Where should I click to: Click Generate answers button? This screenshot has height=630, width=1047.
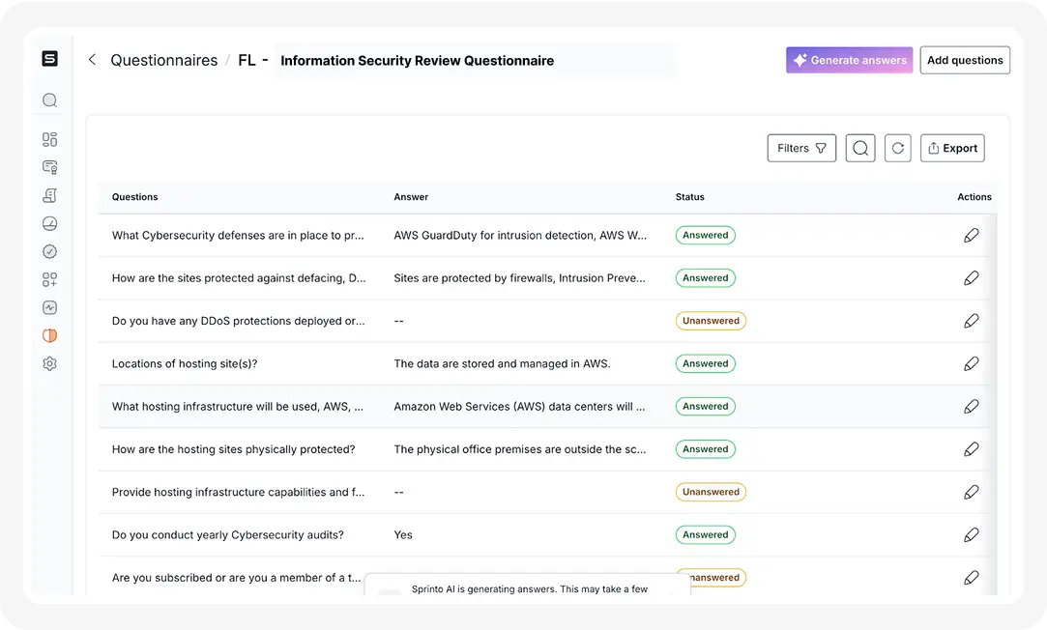(849, 60)
